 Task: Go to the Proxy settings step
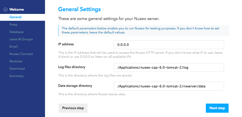pos(13,25)
